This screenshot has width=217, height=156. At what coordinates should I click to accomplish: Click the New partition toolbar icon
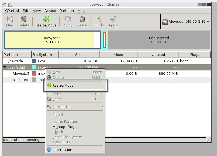(10, 19)
